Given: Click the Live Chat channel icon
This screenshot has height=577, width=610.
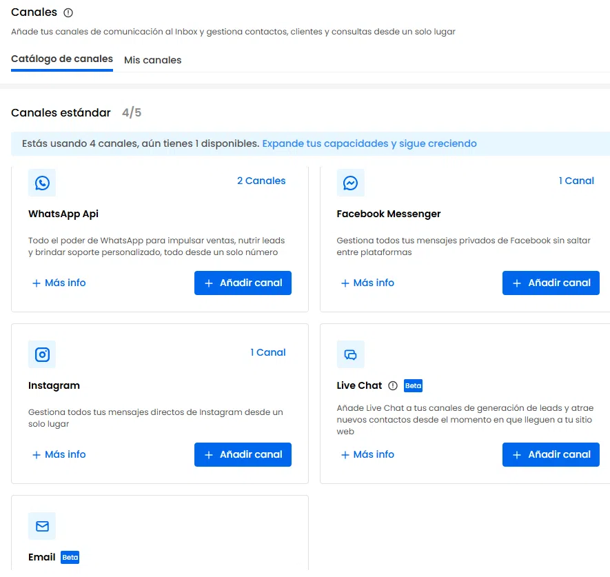Looking at the screenshot, I should (x=351, y=354).
